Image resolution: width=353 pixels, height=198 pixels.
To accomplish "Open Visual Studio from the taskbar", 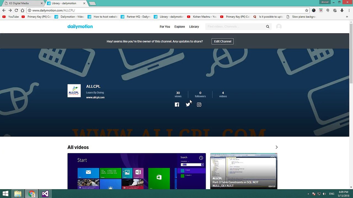I will [x=45, y=194].
